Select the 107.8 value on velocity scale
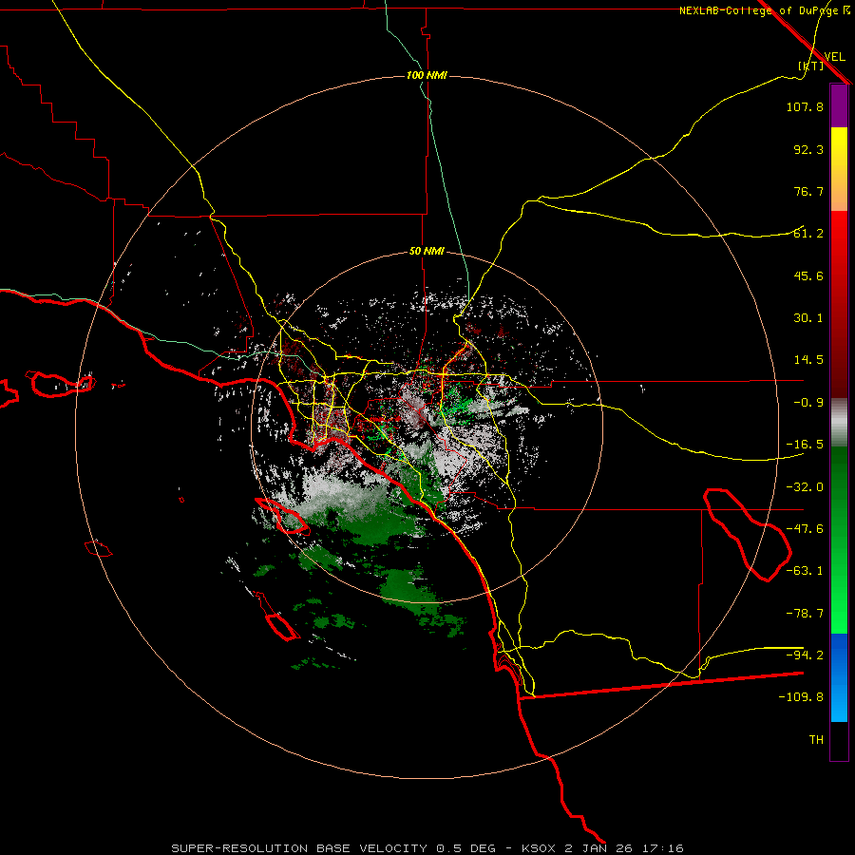The image size is (855, 855). point(805,106)
